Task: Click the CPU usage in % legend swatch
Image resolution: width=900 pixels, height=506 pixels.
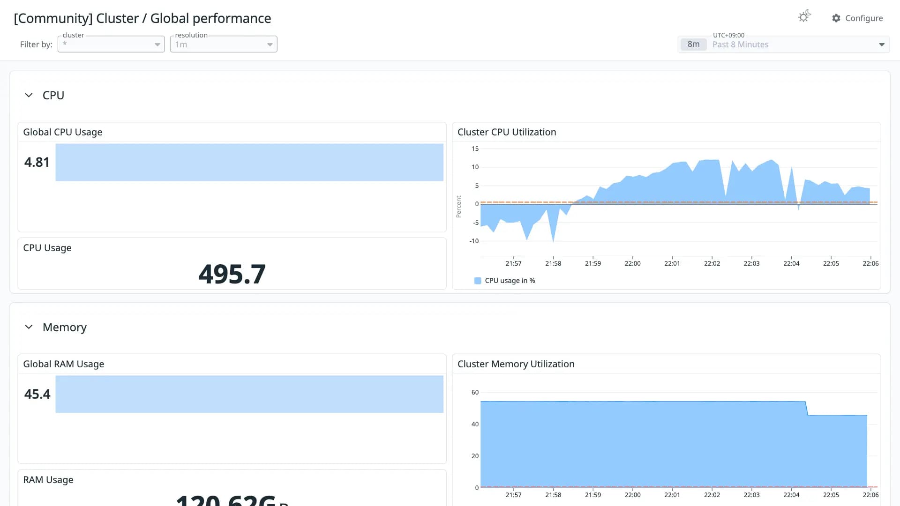Action: click(478, 281)
